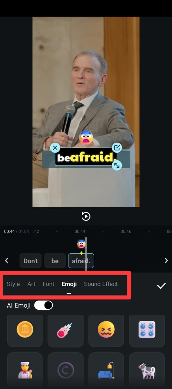Select the coin emoji sticker
This screenshot has width=172, height=389.
(25, 330)
